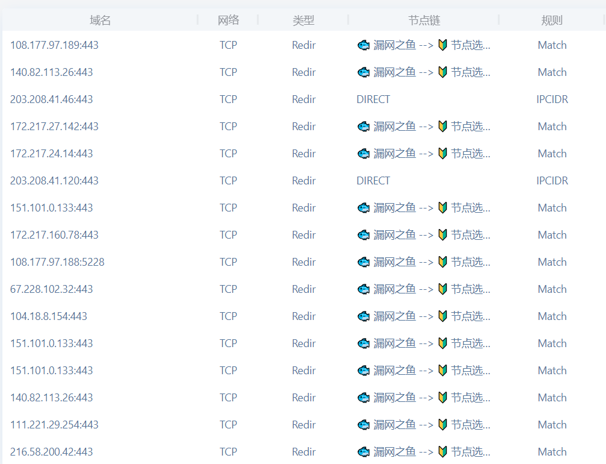
Task: Select the 108.177.97.189:443 domain cell
Action: point(54,45)
